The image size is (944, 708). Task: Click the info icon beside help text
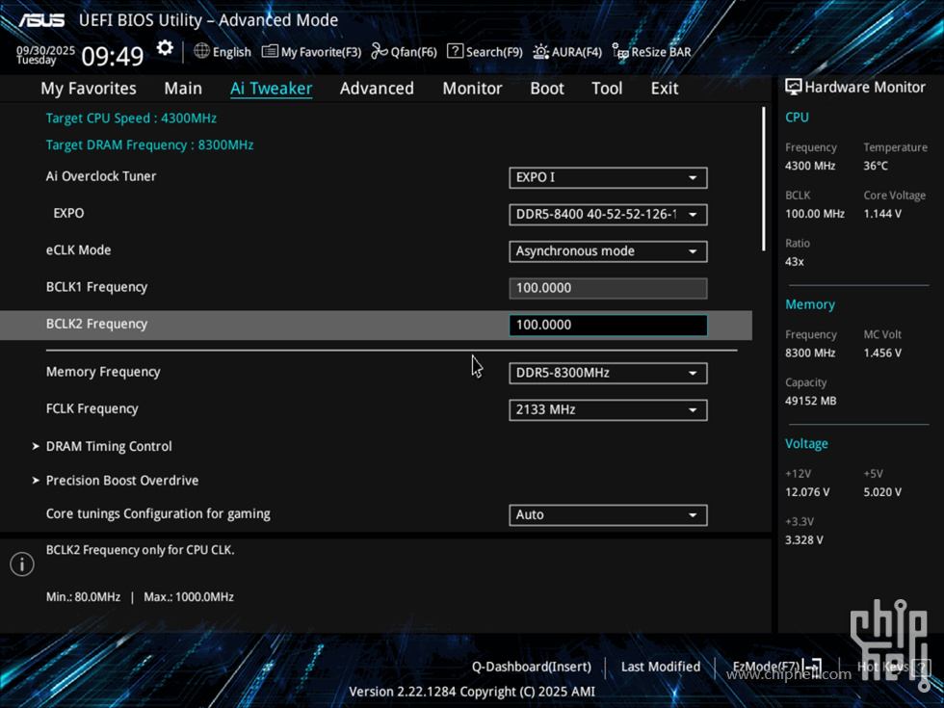pos(22,565)
